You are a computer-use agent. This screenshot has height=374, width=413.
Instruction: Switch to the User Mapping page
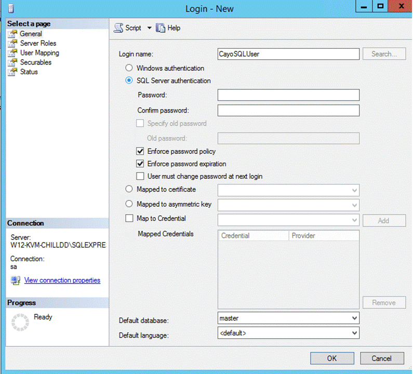click(39, 52)
